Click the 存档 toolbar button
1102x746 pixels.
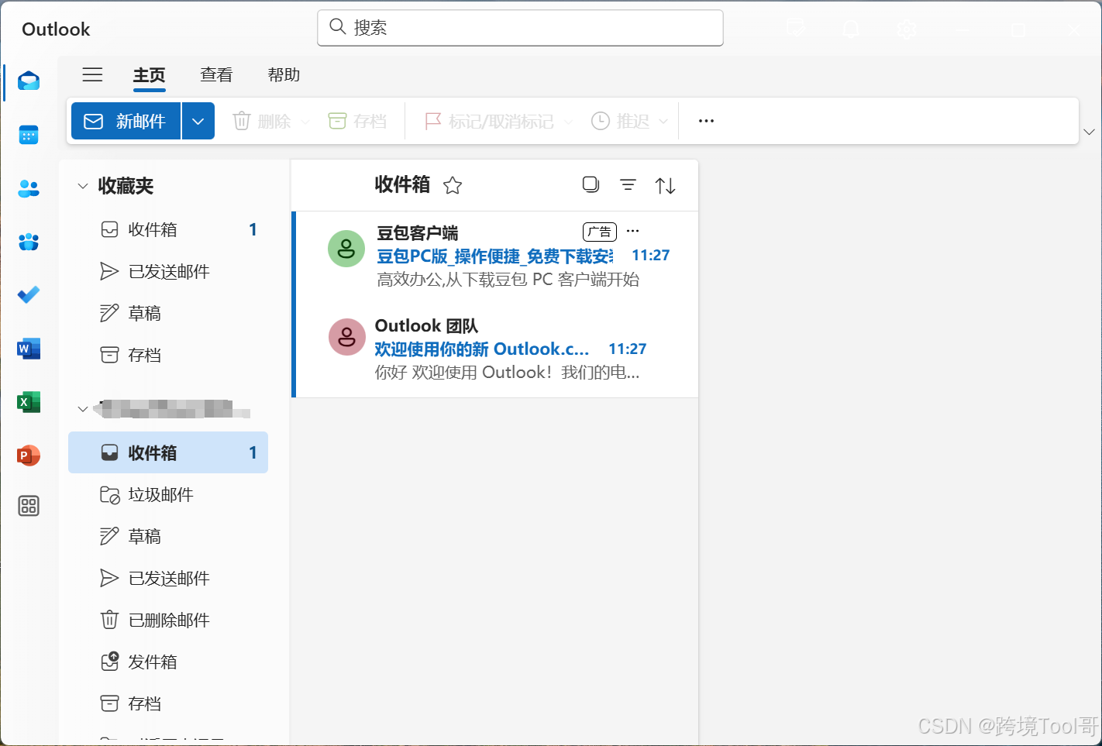pyautogui.click(x=357, y=121)
